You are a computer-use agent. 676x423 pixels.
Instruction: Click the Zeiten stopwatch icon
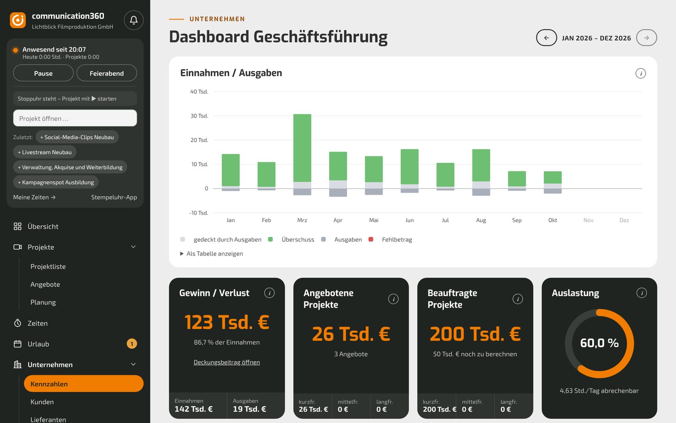click(17, 323)
